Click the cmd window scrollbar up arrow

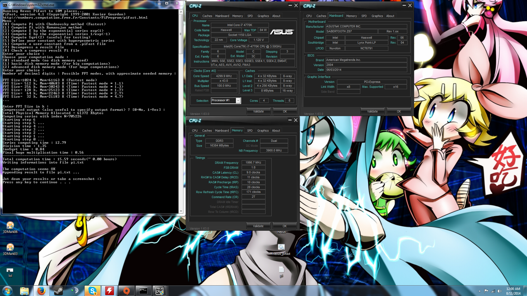pos(181,12)
